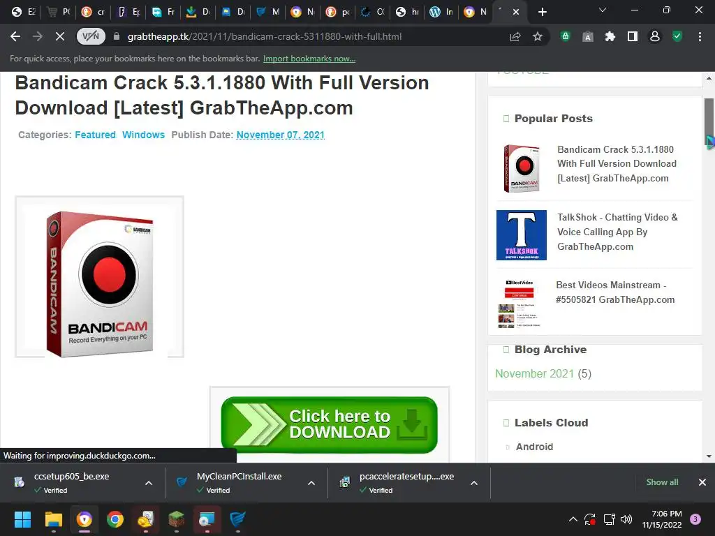Open Google Chrome from taskbar
Image resolution: width=715 pixels, height=536 pixels.
click(115, 519)
